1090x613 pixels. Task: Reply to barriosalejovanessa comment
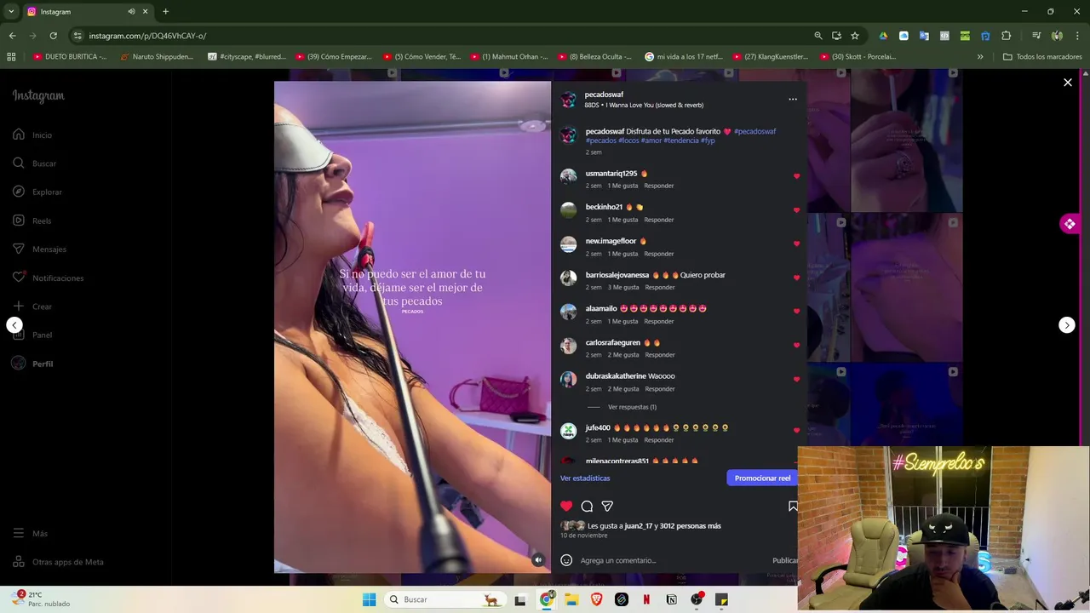660,288
